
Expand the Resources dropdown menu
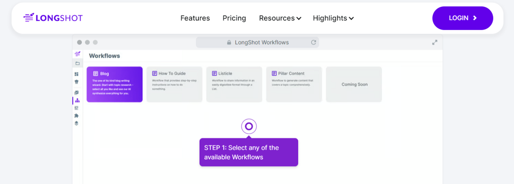[x=280, y=18]
